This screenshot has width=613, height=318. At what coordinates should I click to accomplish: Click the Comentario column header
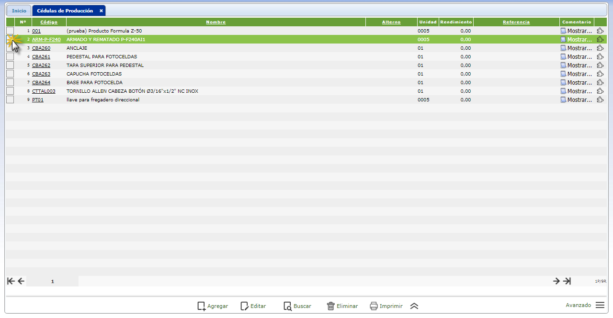tap(577, 22)
